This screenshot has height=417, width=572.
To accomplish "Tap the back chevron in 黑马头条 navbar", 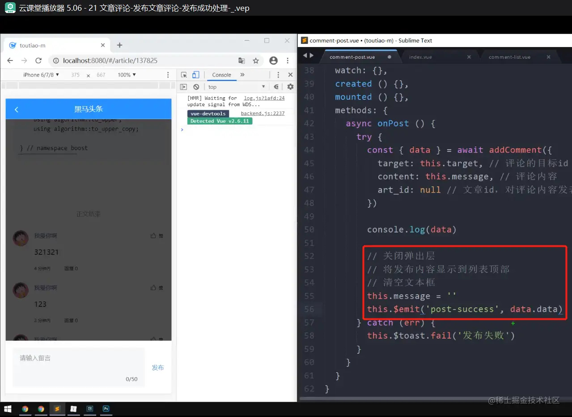I will click(x=17, y=109).
